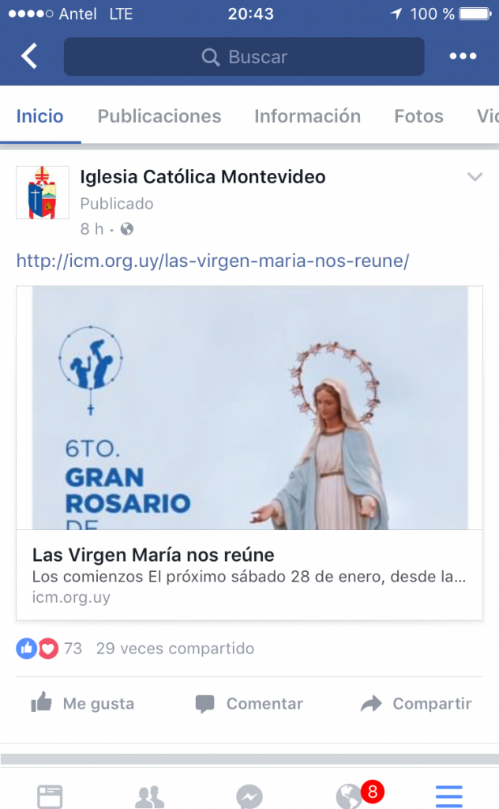Tap the Iglesia Católica Montevideo profile picture
The height and width of the screenshot is (809, 499).
[43, 193]
